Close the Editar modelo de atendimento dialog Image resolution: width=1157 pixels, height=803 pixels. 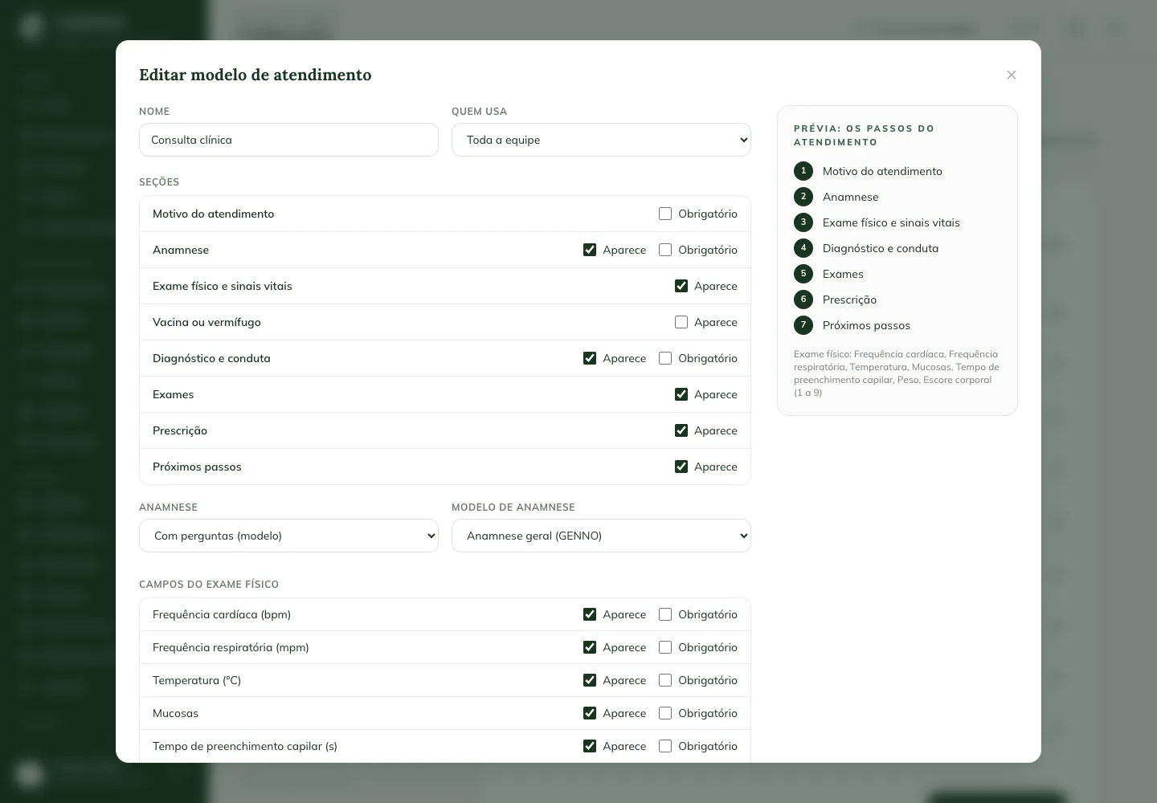point(1012,75)
